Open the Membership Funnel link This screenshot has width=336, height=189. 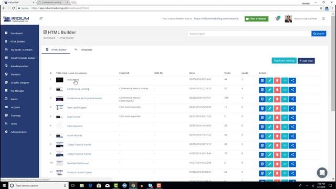(78, 163)
